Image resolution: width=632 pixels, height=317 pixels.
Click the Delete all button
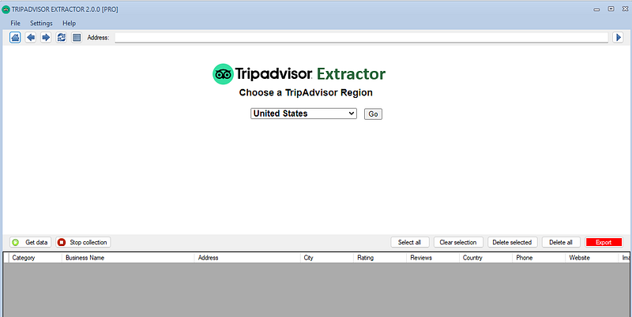[x=561, y=242]
